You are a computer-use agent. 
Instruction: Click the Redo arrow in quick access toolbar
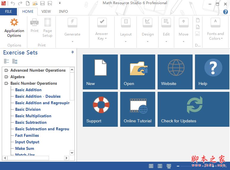click(x=20, y=3)
